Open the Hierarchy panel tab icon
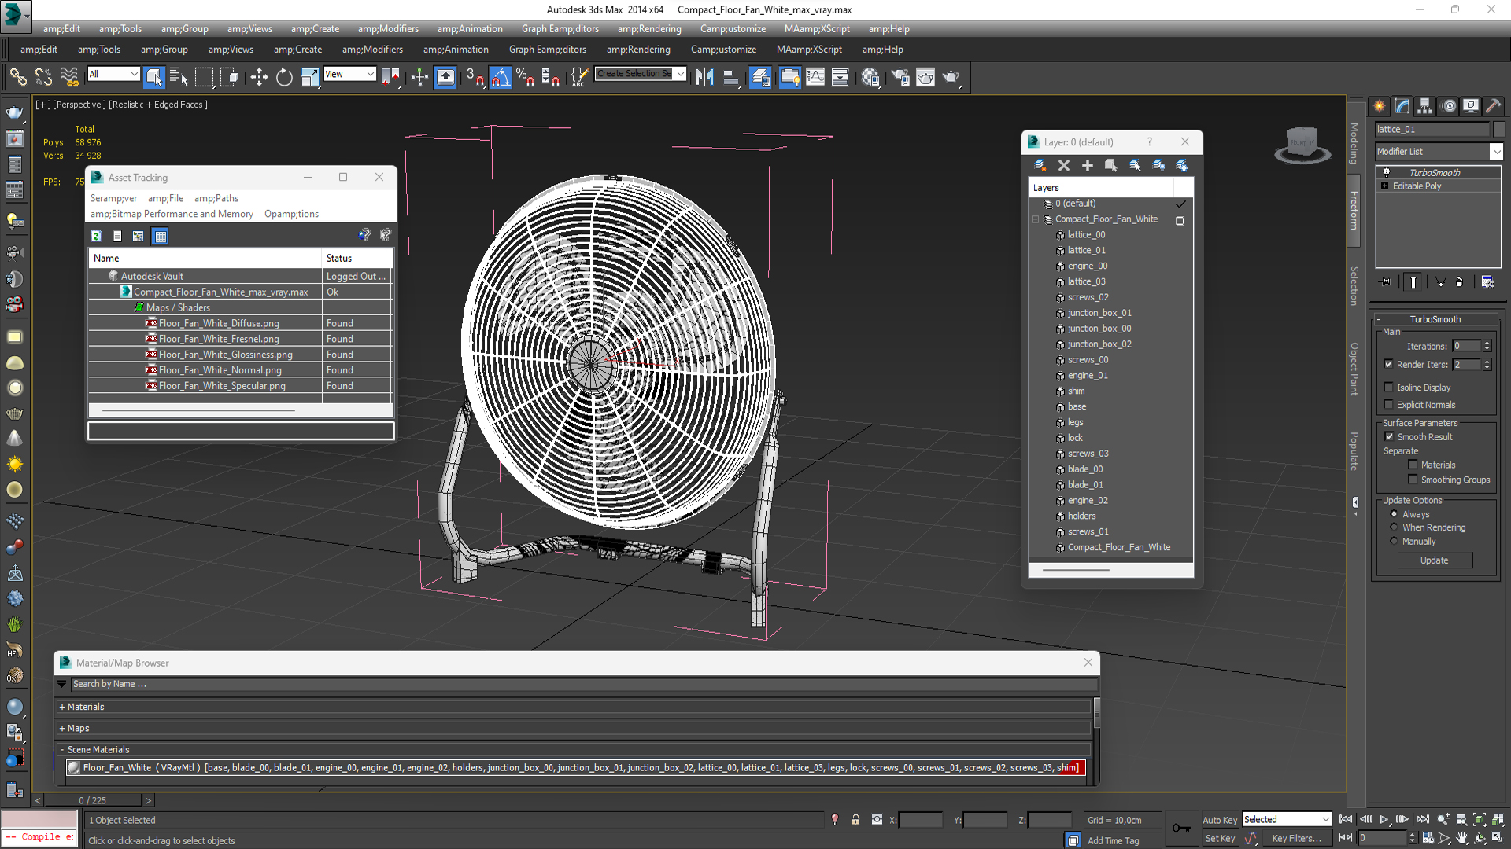Image resolution: width=1511 pixels, height=849 pixels. (x=1425, y=106)
